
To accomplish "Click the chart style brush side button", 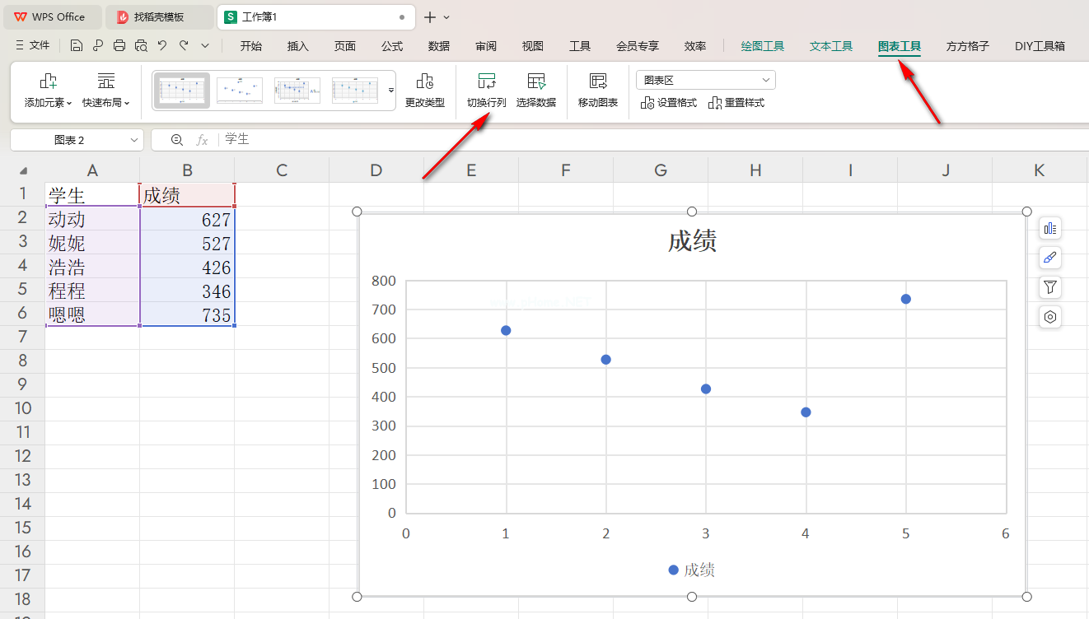I will coord(1049,258).
